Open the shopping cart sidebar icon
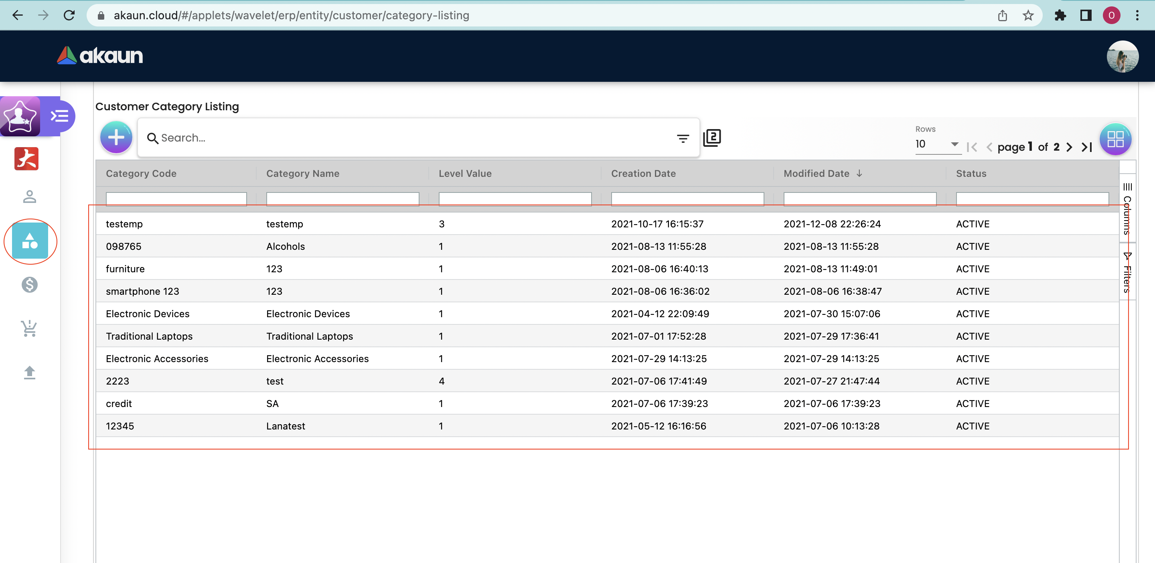1155x563 pixels. [30, 328]
